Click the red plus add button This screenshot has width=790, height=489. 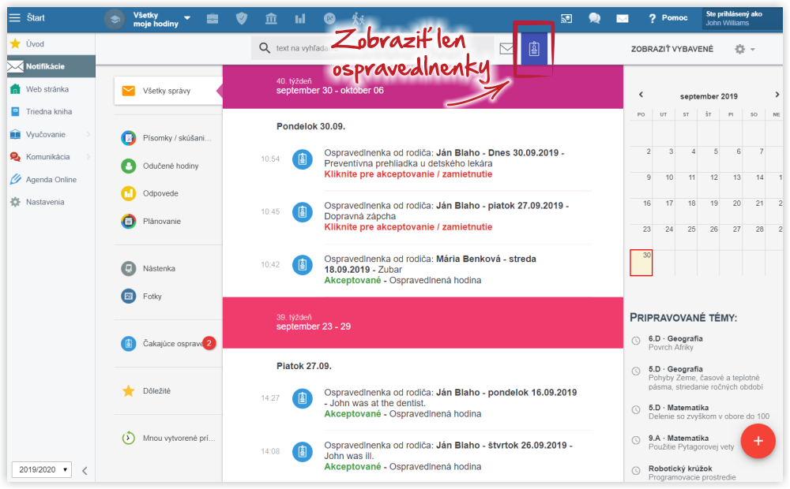(758, 441)
